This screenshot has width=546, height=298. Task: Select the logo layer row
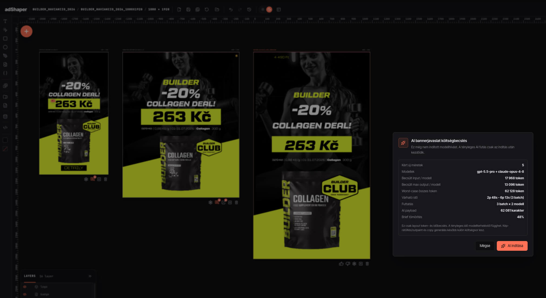click(58, 287)
